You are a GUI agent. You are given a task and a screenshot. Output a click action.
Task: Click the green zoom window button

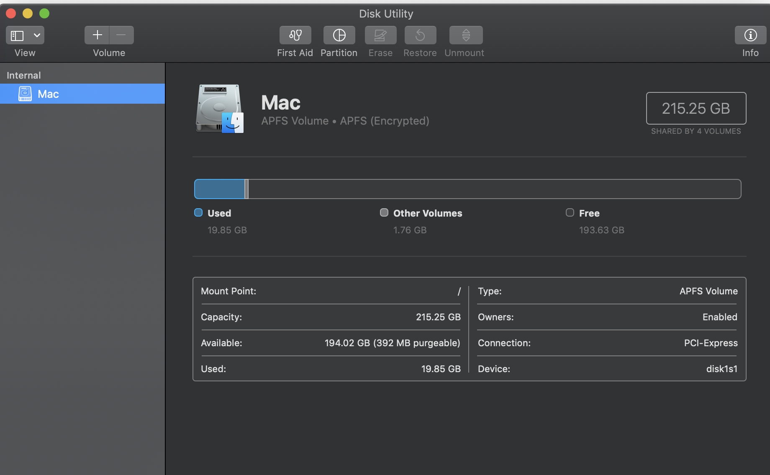(44, 13)
